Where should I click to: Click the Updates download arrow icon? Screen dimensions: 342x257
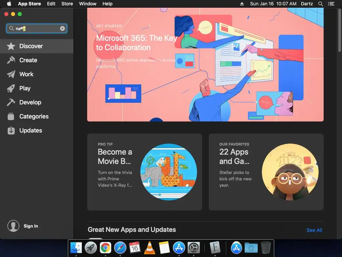(x=11, y=131)
